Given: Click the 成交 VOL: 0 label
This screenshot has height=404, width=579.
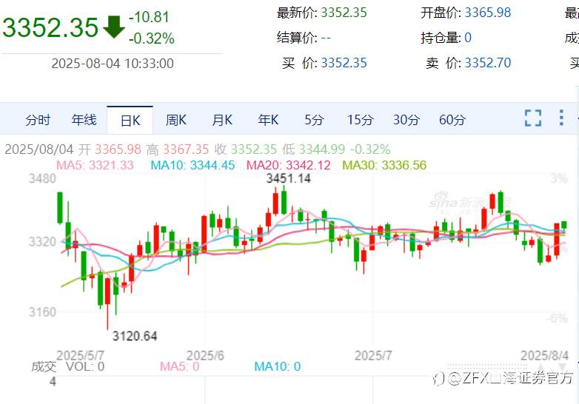Looking at the screenshot, I should pyautogui.click(x=67, y=367).
